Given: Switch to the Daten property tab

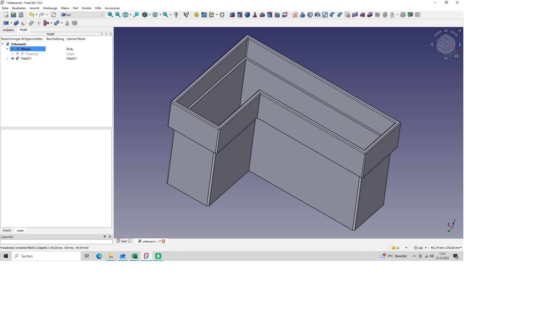Looking at the screenshot, I should click(x=20, y=231).
